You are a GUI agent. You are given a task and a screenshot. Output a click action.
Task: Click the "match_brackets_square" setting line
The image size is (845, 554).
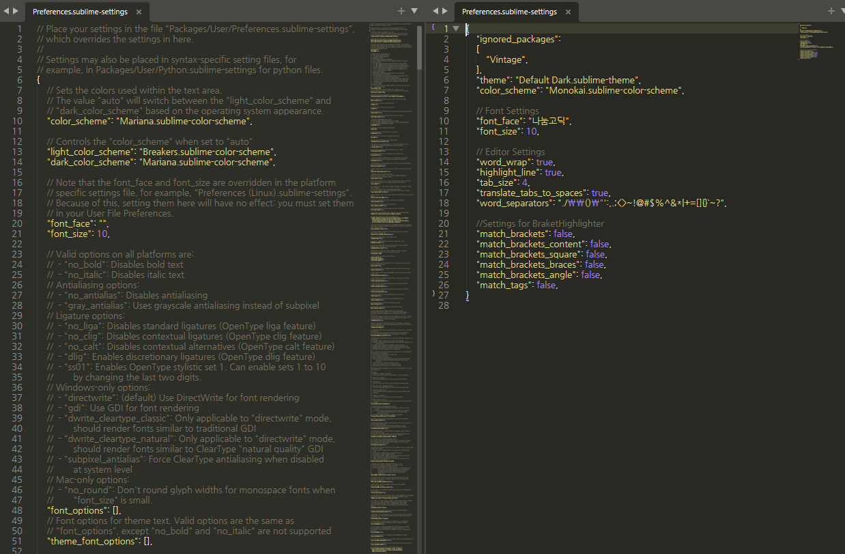542,254
